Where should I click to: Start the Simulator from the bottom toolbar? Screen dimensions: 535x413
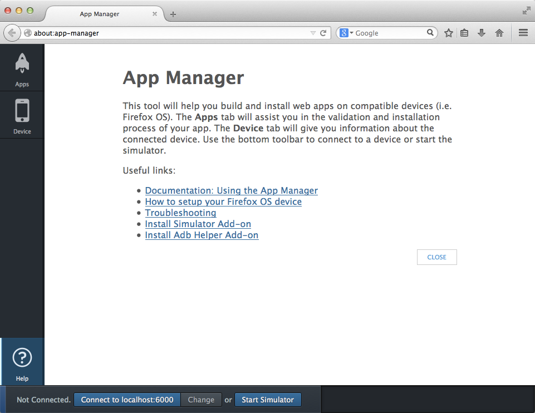click(x=268, y=399)
